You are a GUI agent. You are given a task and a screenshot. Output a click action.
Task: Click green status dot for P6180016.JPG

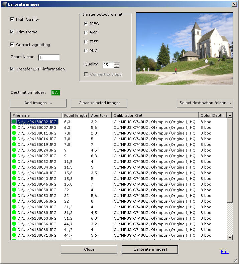click(x=14, y=139)
